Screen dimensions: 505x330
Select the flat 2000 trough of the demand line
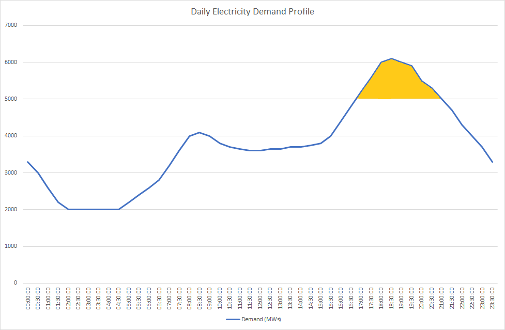tap(94, 209)
